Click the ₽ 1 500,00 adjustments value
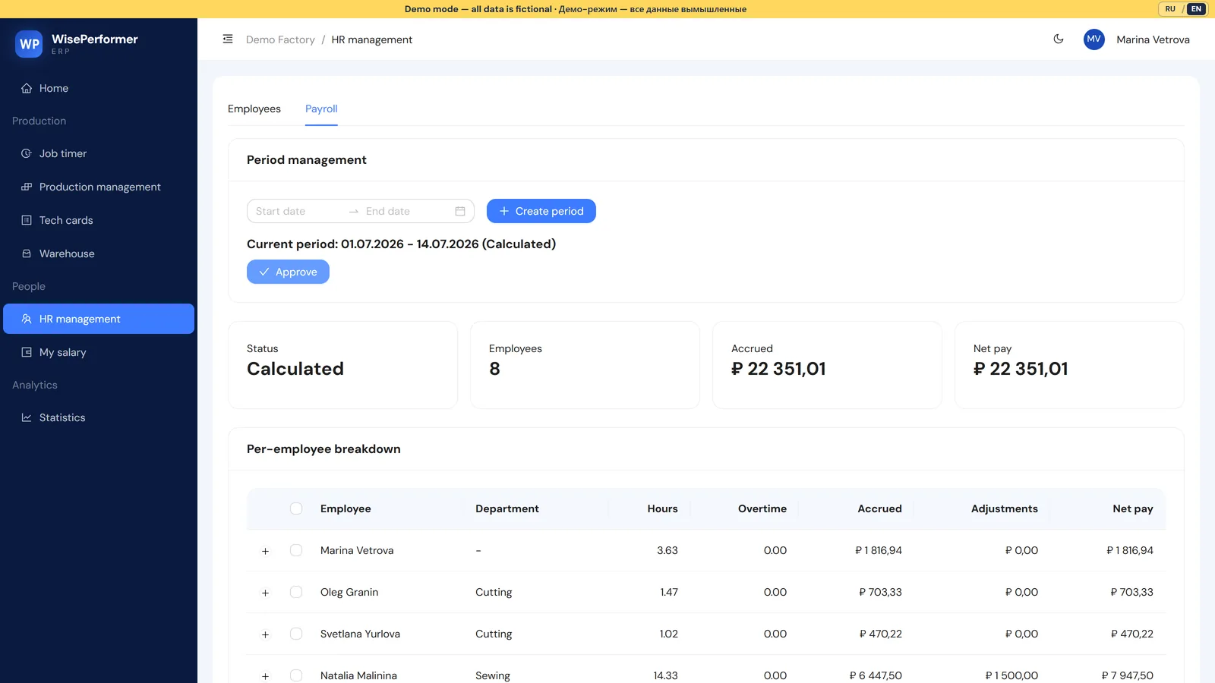This screenshot has width=1215, height=683. 1011,675
